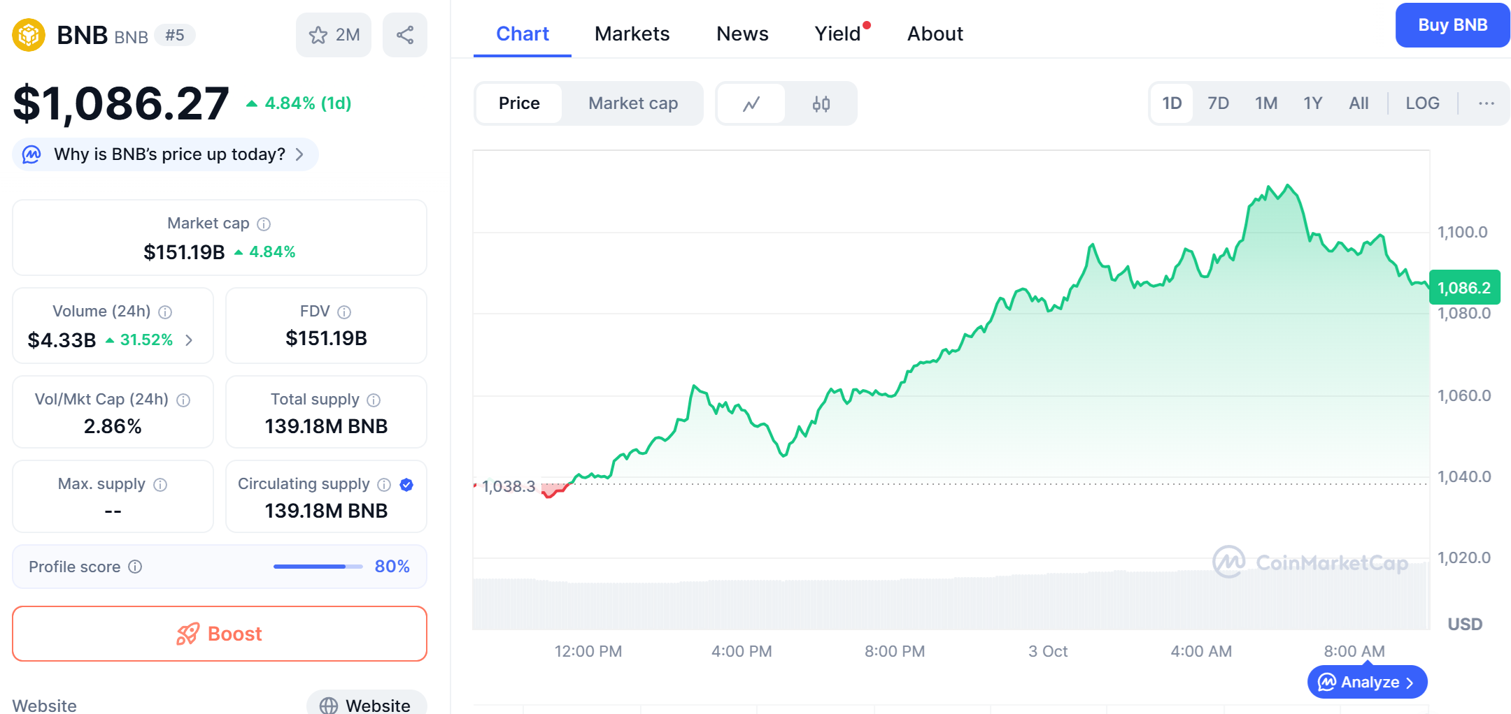Click the share icon button

(x=405, y=35)
